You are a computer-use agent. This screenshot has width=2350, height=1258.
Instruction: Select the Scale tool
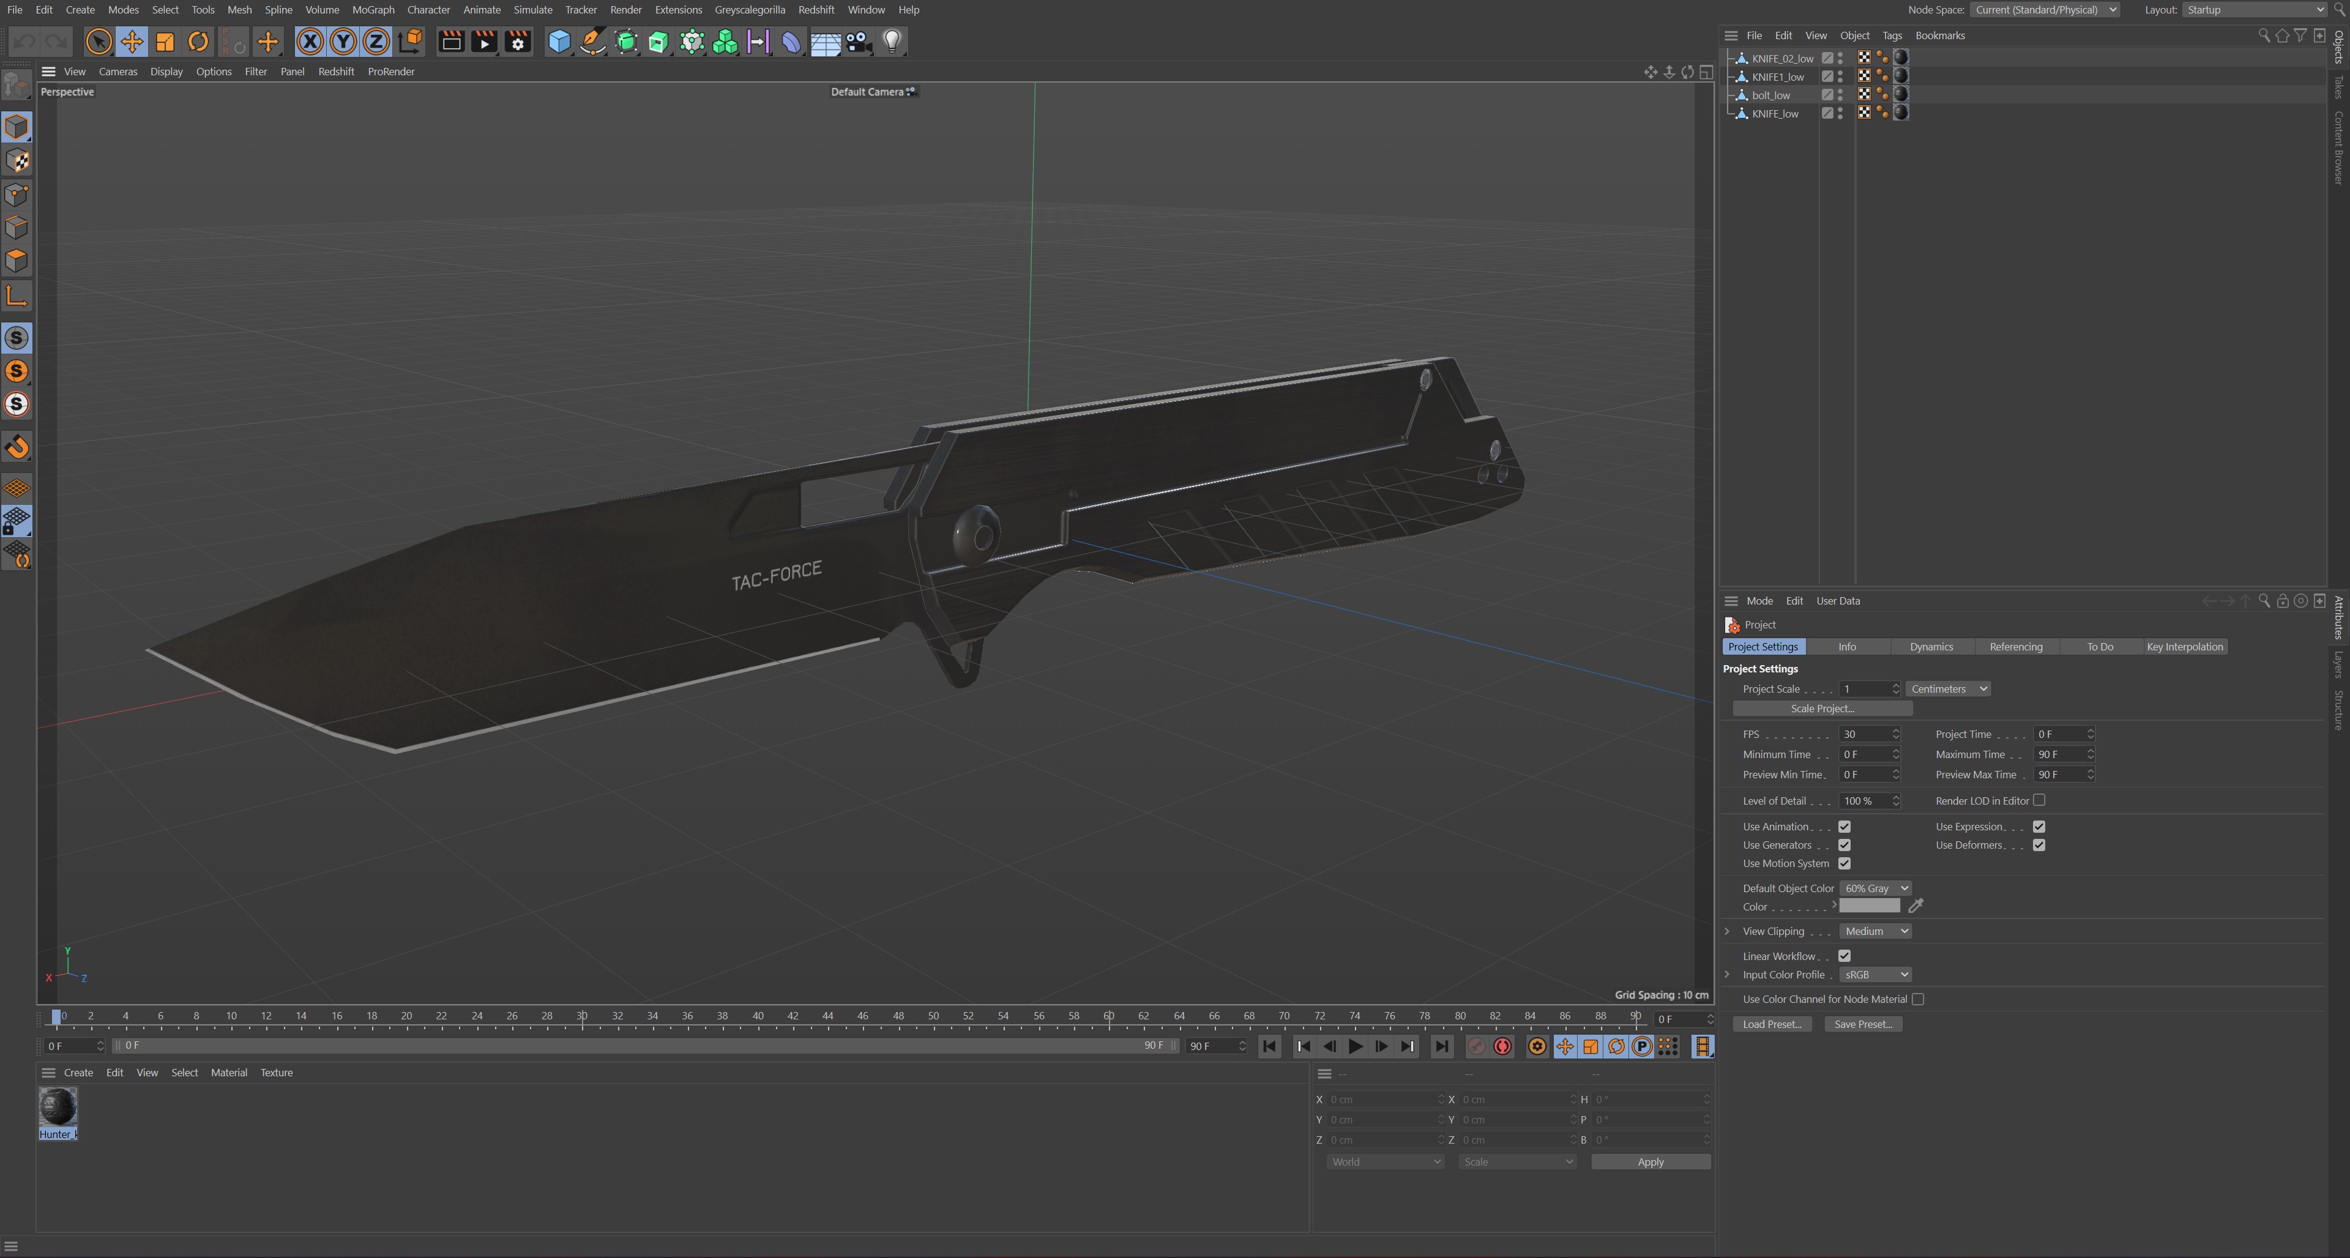pos(165,42)
